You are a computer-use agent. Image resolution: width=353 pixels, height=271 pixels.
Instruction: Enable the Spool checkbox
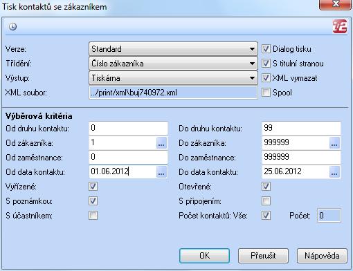coord(266,93)
